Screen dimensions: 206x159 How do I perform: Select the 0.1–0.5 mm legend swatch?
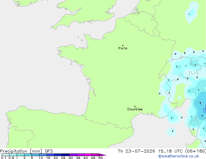(x=6, y=155)
